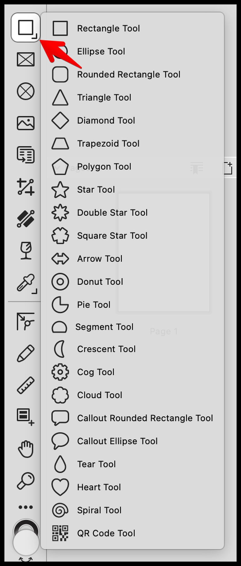Choose the hand View tool
The image size is (241, 566).
point(26,449)
